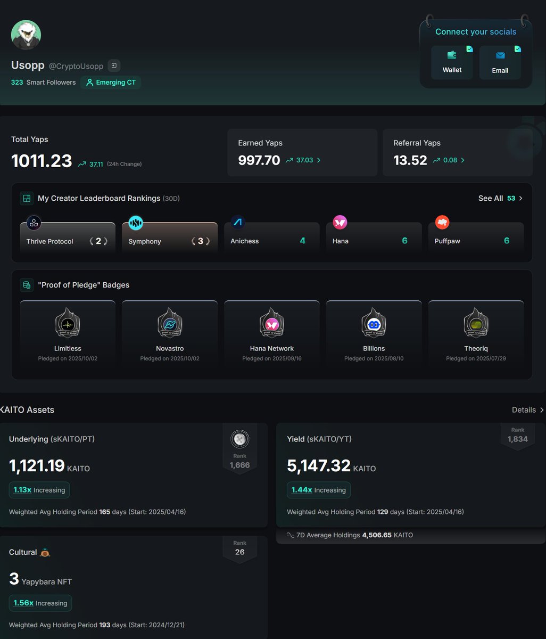Viewport: 546px width, 639px height.
Task: Click the Creator Leaderboard Rankings grid icon
Action: 26,198
